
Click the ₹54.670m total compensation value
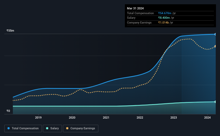tap(165, 13)
